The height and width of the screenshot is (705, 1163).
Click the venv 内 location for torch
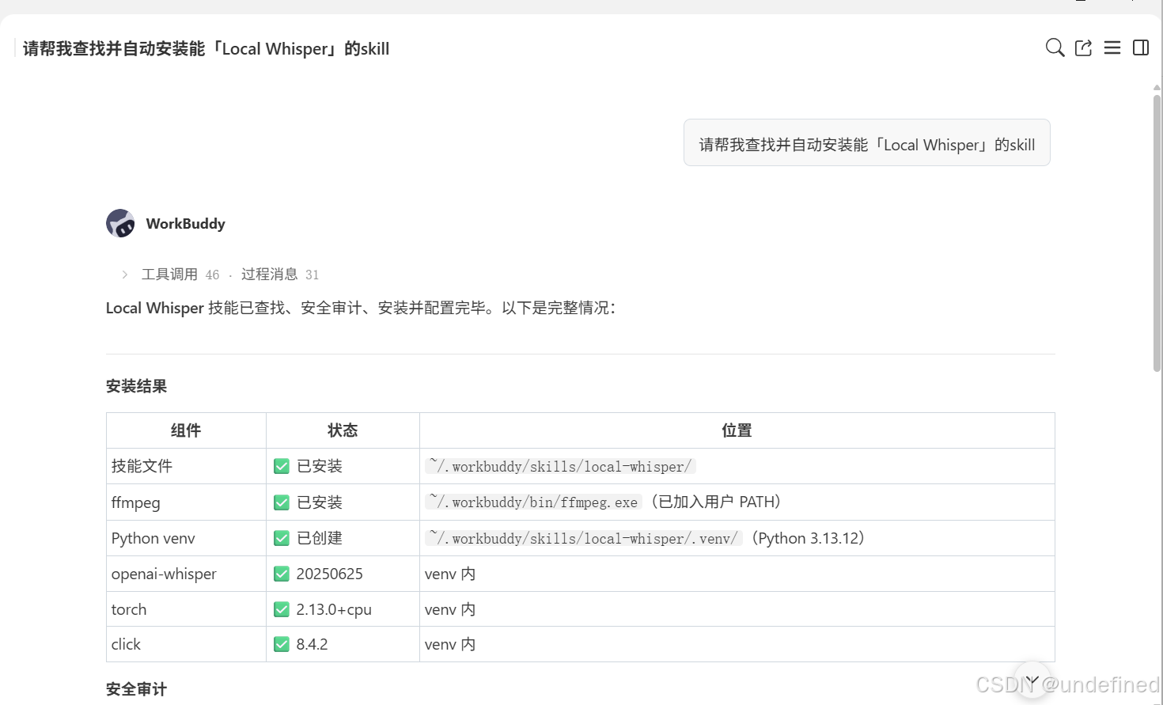click(x=450, y=609)
